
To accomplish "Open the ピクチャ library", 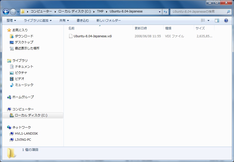I will (21, 73).
